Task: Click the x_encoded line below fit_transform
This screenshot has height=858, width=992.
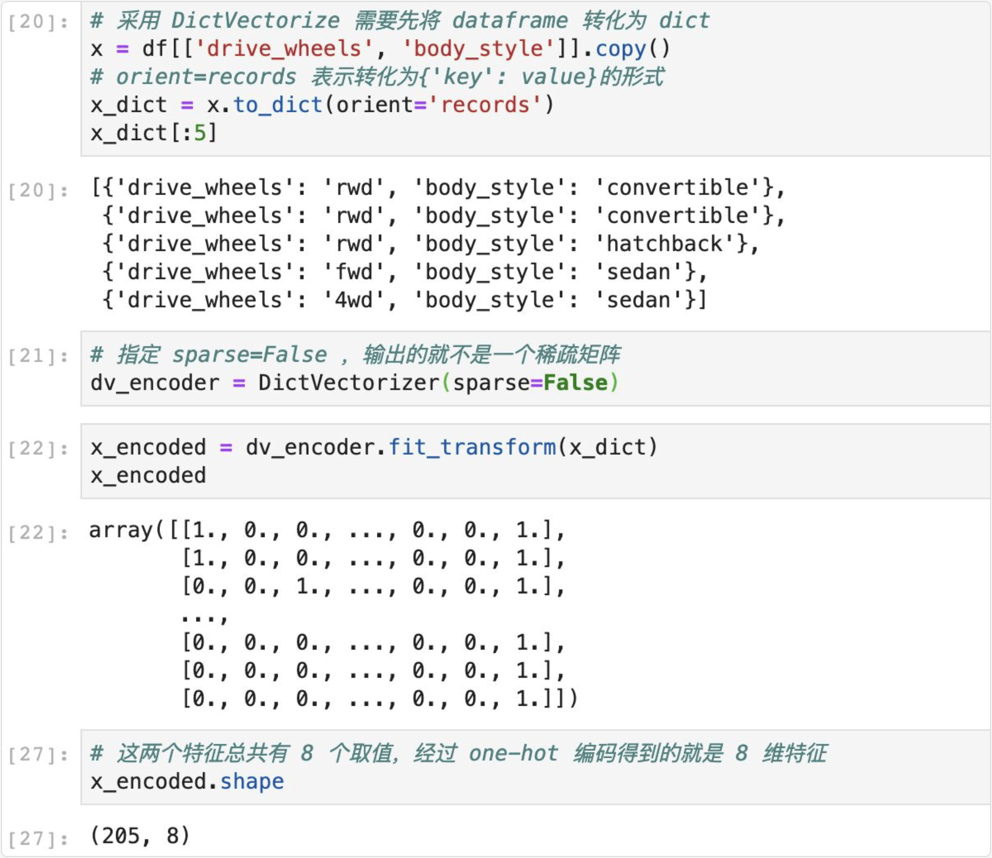Action: pyautogui.click(x=148, y=476)
